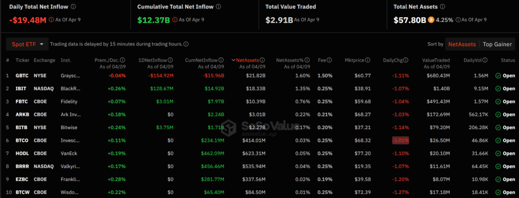Click info icon after 4.25% value

coord(458,20)
